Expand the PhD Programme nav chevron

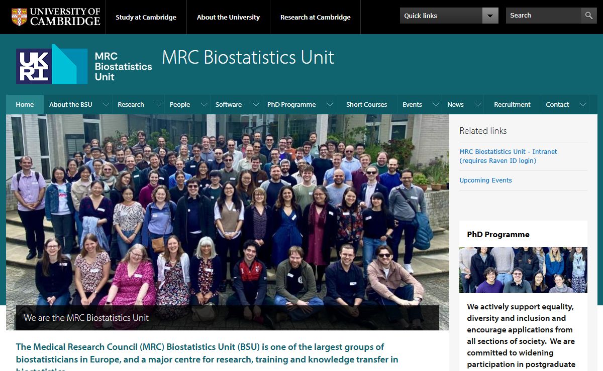pos(330,104)
